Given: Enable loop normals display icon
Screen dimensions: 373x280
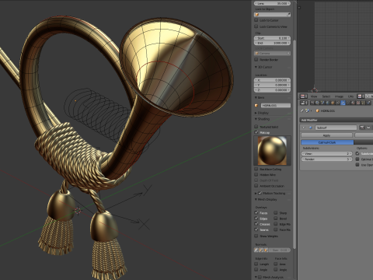Looking at the screenshot, I should [261, 250].
